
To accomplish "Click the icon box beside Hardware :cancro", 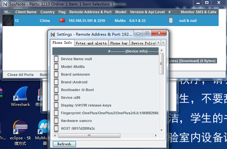I will [x=56, y=121].
